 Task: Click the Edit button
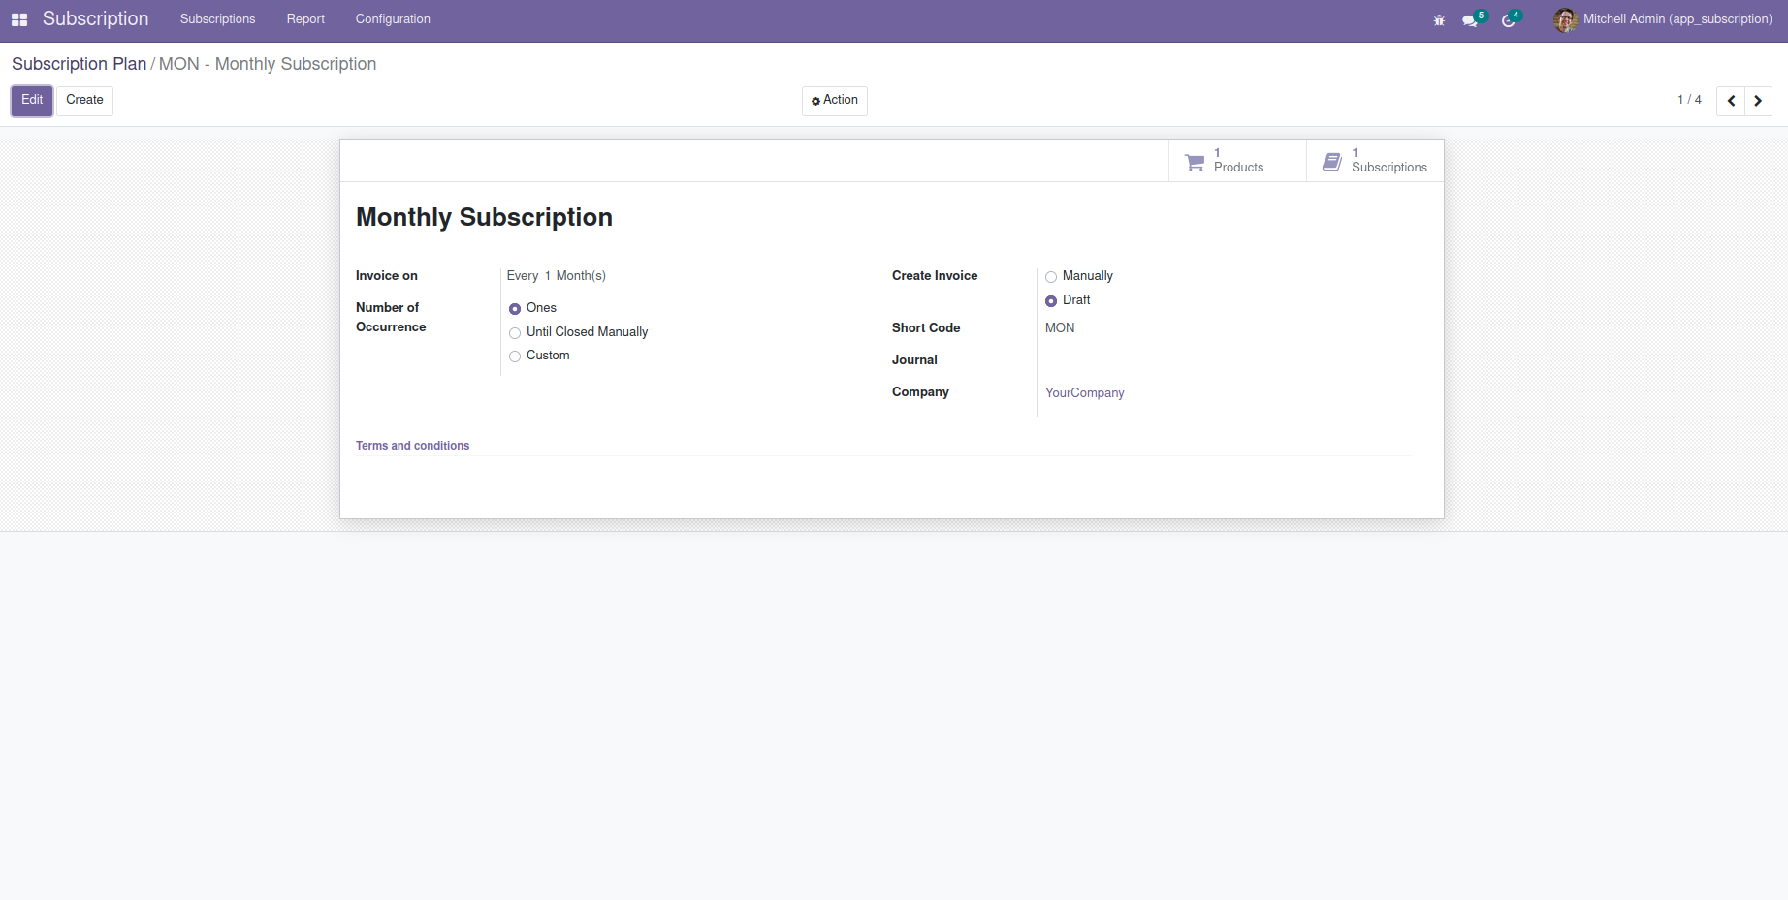(32, 101)
